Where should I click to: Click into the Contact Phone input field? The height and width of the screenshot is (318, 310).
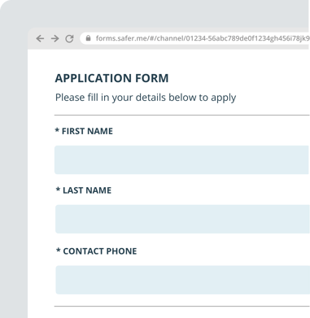(183, 280)
